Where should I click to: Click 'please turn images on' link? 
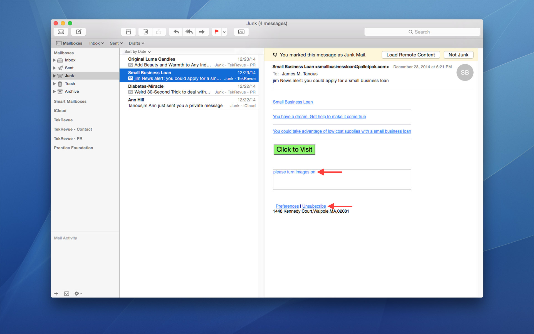tap(294, 172)
